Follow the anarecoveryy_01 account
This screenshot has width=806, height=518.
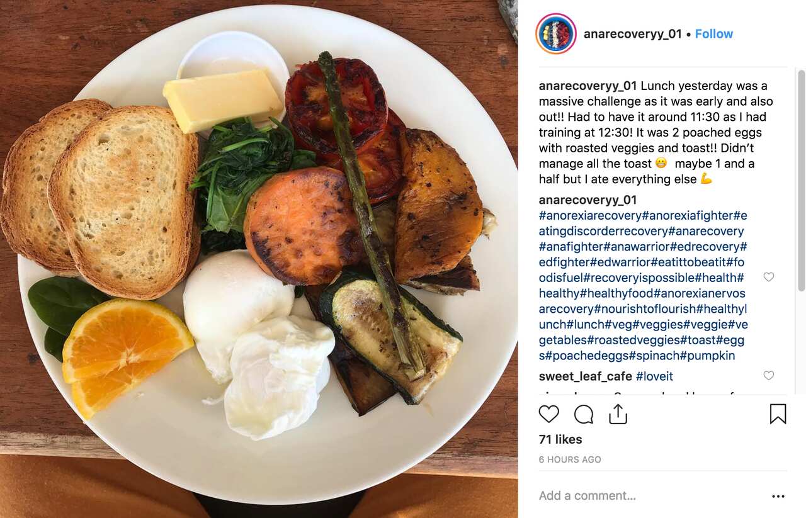(714, 34)
